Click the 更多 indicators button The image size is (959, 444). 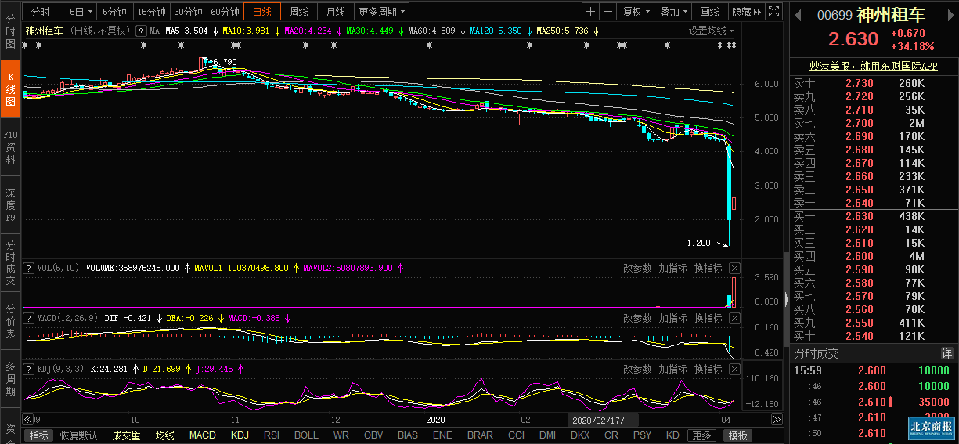701,435
